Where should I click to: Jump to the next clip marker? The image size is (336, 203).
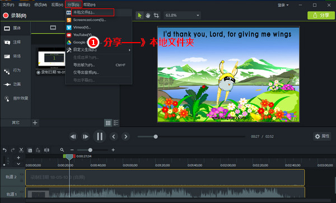(x=126, y=136)
